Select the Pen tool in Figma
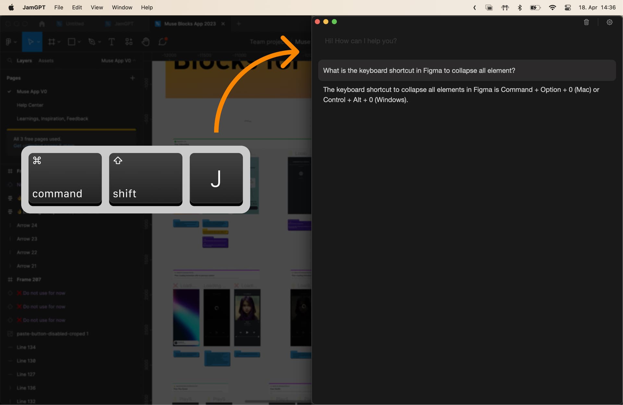 pyautogui.click(x=92, y=42)
